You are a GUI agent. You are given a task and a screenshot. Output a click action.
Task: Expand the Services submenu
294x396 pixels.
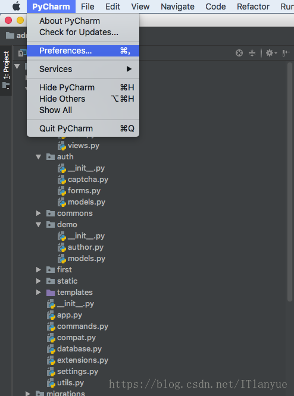[x=83, y=69]
